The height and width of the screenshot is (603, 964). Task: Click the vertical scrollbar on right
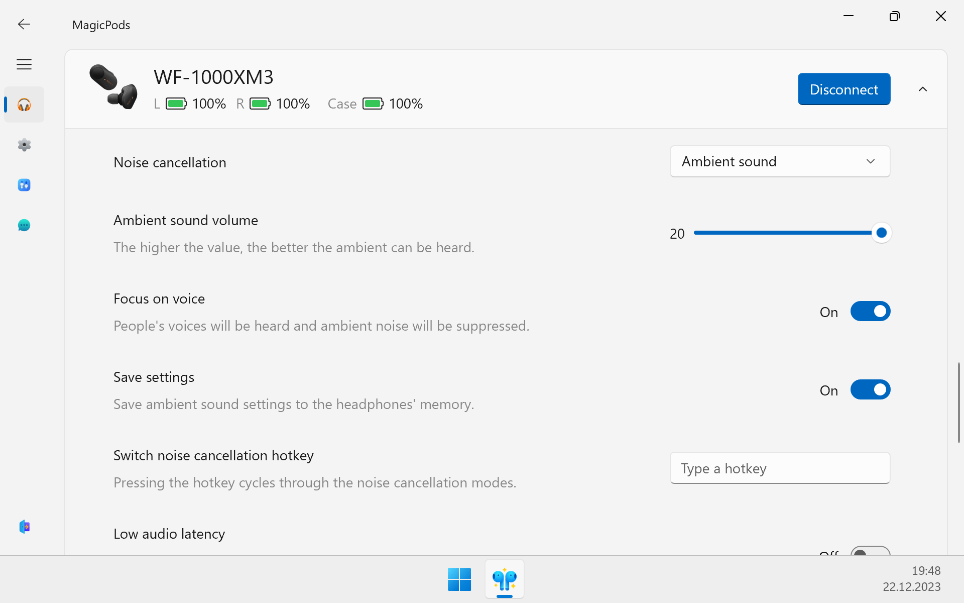[958, 402]
